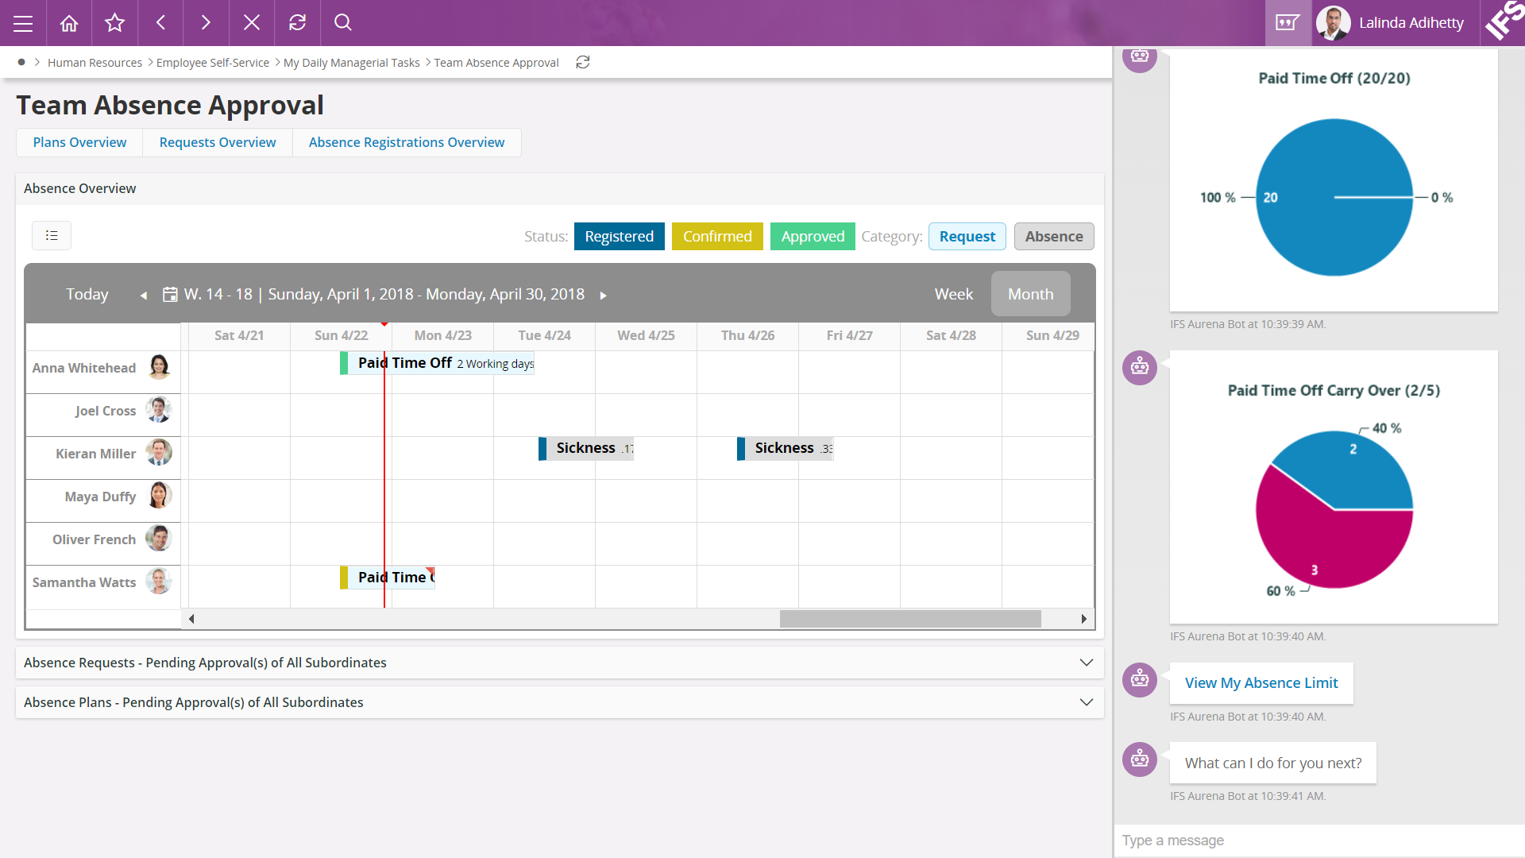Go to next calendar period arrow
This screenshot has height=858, width=1525.
coord(604,296)
